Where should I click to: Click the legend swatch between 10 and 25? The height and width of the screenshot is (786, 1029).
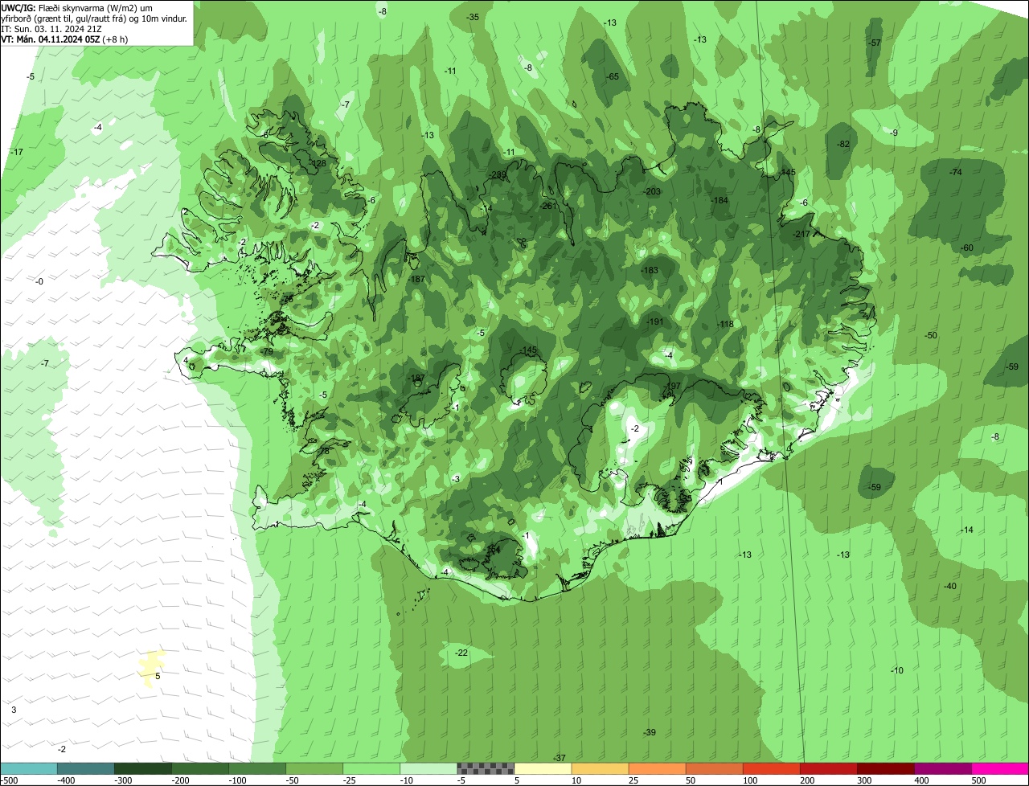600,768
